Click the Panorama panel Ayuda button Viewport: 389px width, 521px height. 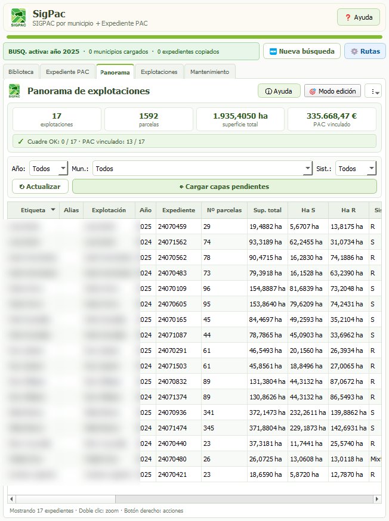pyautogui.click(x=279, y=91)
